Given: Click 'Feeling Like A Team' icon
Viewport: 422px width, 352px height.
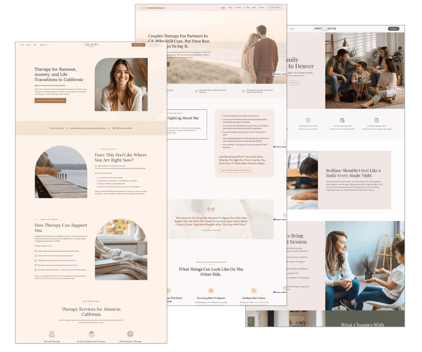Looking at the screenshot, I should click(254, 291).
